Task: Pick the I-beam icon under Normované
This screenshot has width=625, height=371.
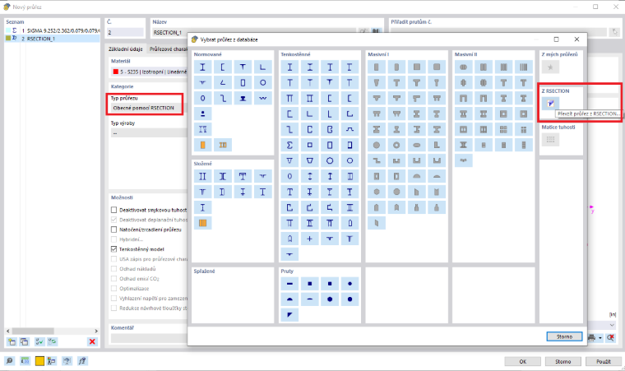Action: point(202,67)
